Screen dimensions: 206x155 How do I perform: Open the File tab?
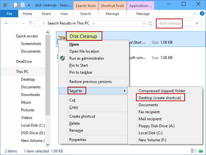(9, 14)
